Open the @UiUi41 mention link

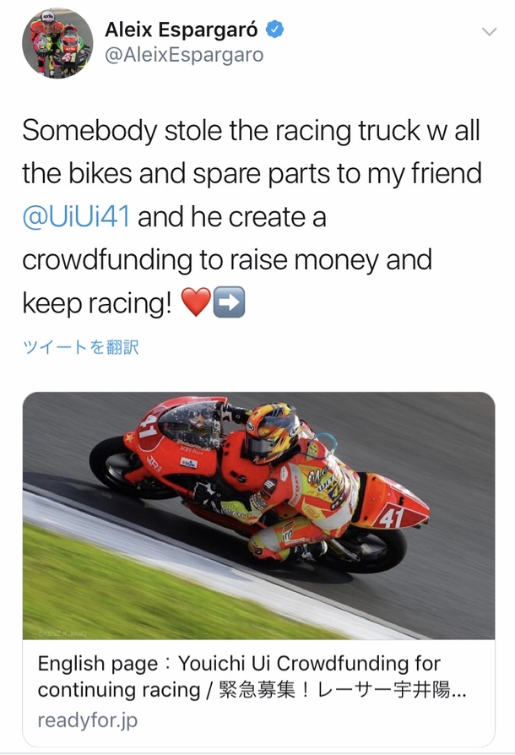pos(76,217)
